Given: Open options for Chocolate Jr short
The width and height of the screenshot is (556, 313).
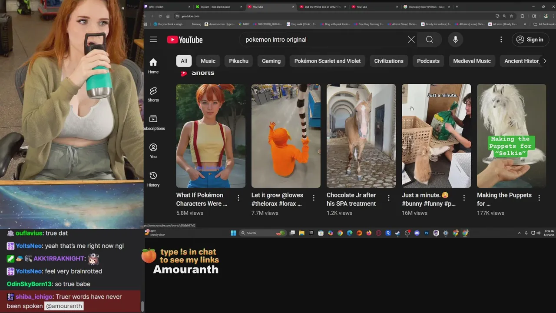Looking at the screenshot, I should pos(389,198).
